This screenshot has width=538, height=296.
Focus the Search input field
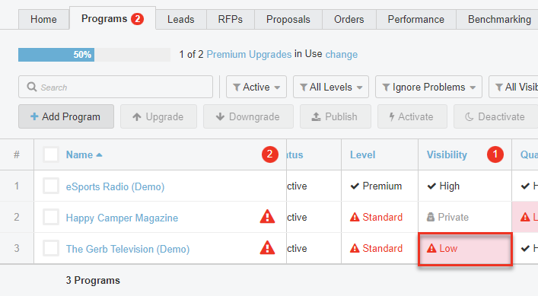(116, 87)
